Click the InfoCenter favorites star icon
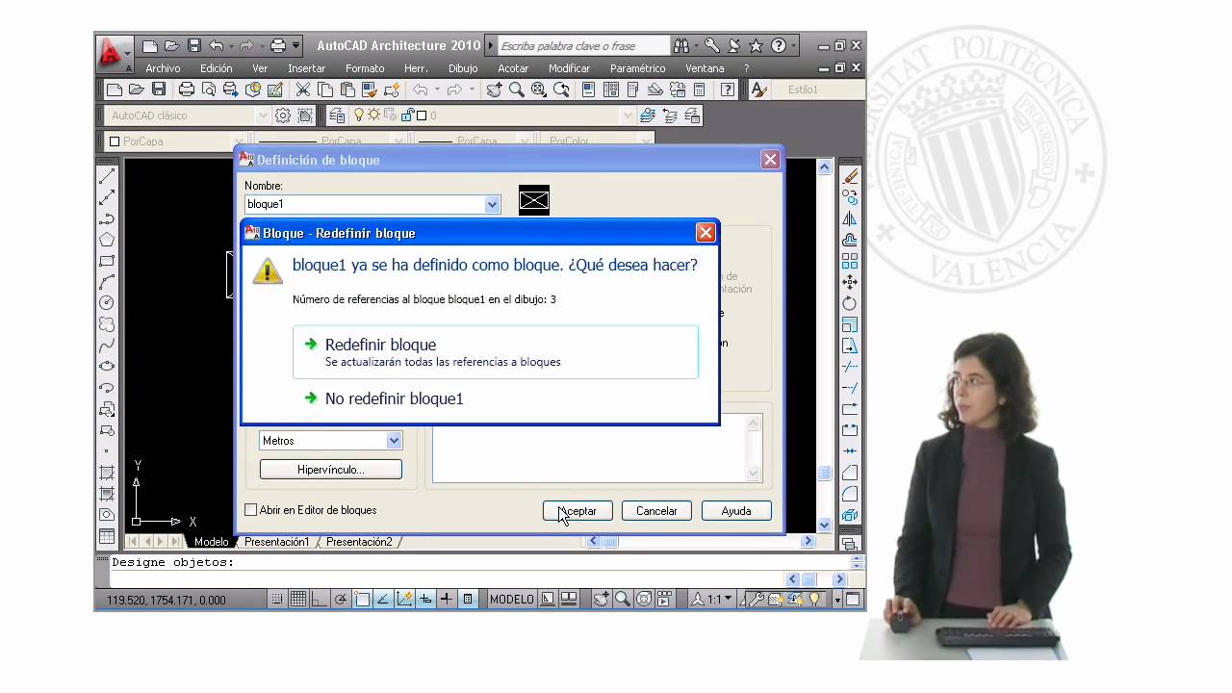Viewport: 1232px width, 693px height. pyautogui.click(x=757, y=45)
